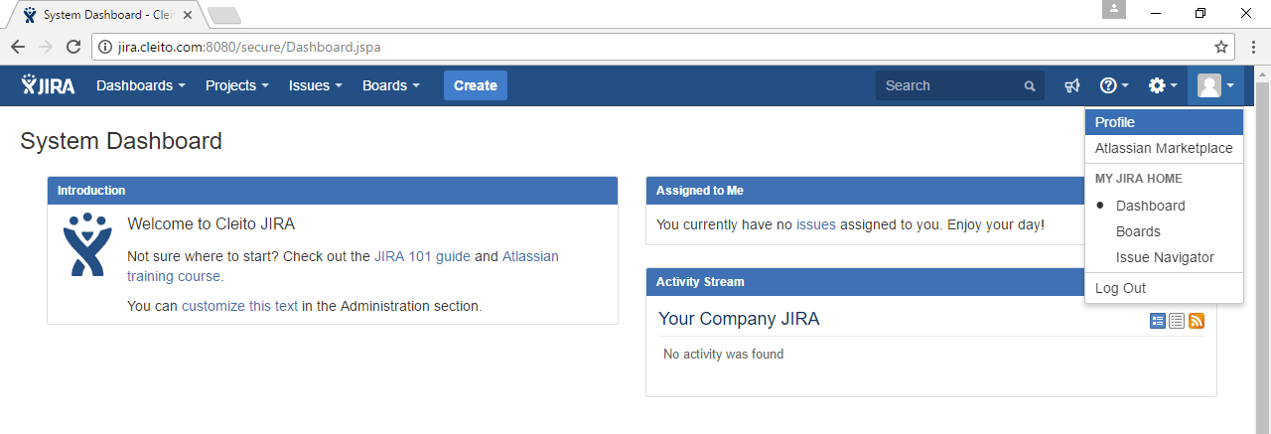Click the Atlassian figure logo in Introduction
The height and width of the screenshot is (434, 1271).
pos(87,243)
